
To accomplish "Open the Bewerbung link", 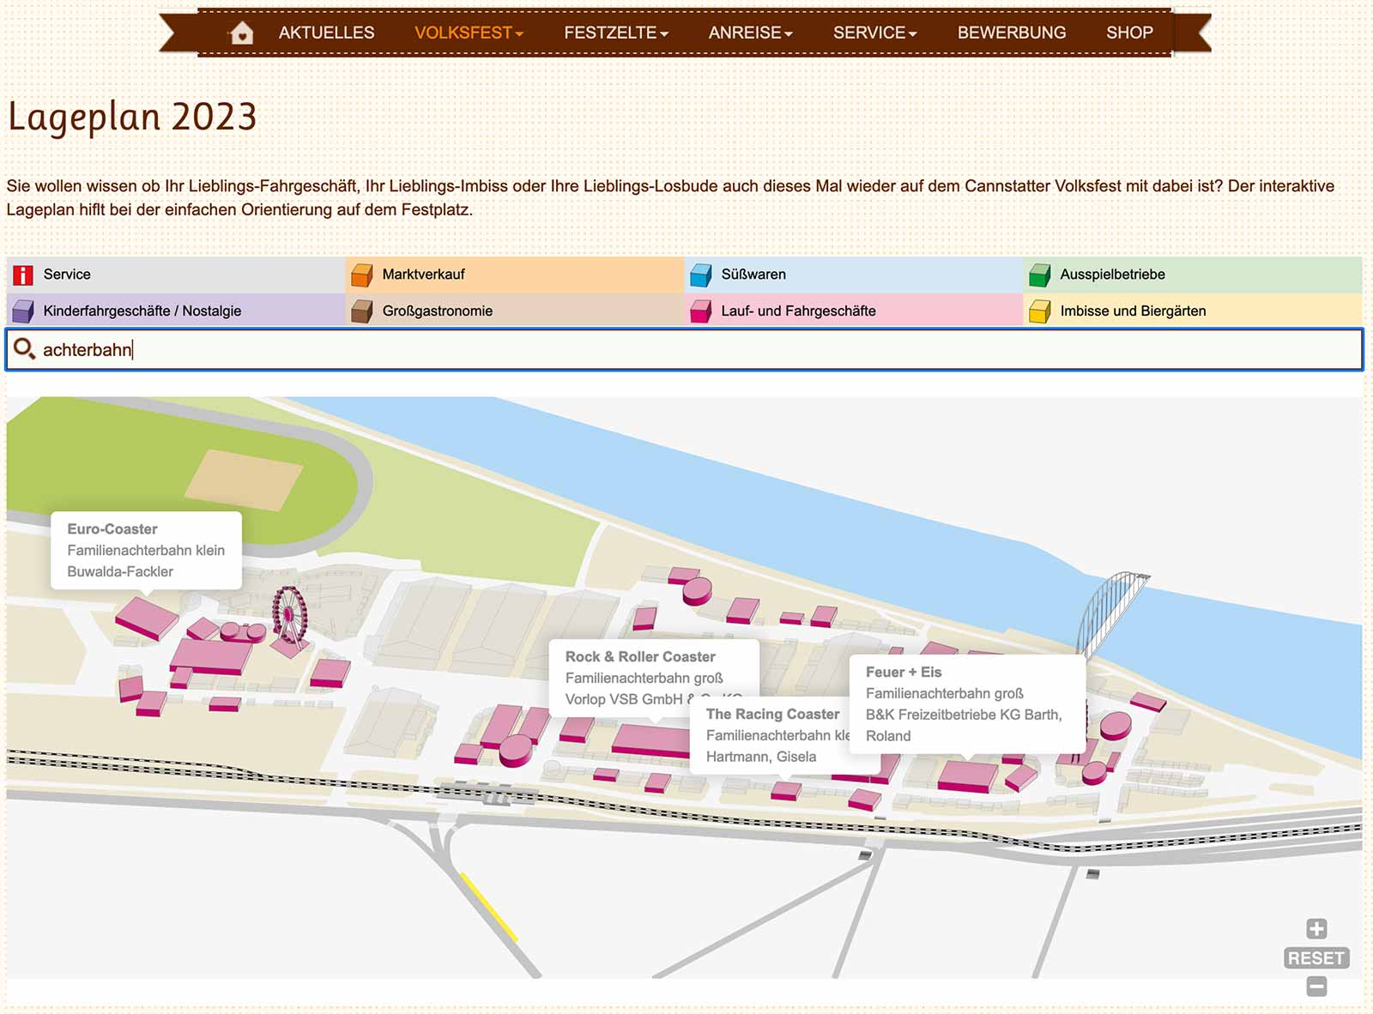I will click(x=1011, y=33).
